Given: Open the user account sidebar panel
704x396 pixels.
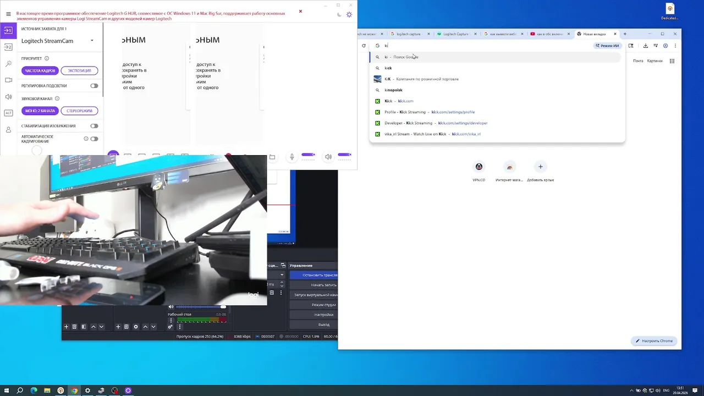Looking at the screenshot, I should (8, 130).
